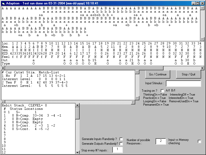
Task: Click the memory table horizontal scrollbar thumb
Action: pyautogui.click(x=84, y=68)
